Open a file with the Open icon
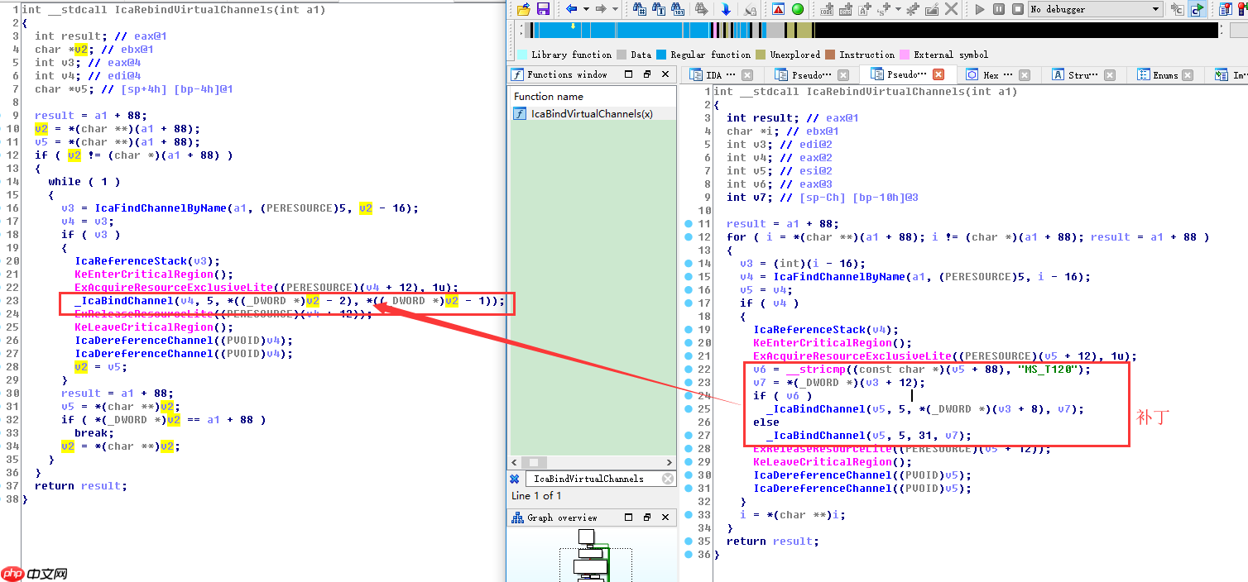This screenshot has height=582, width=1248. tap(524, 9)
